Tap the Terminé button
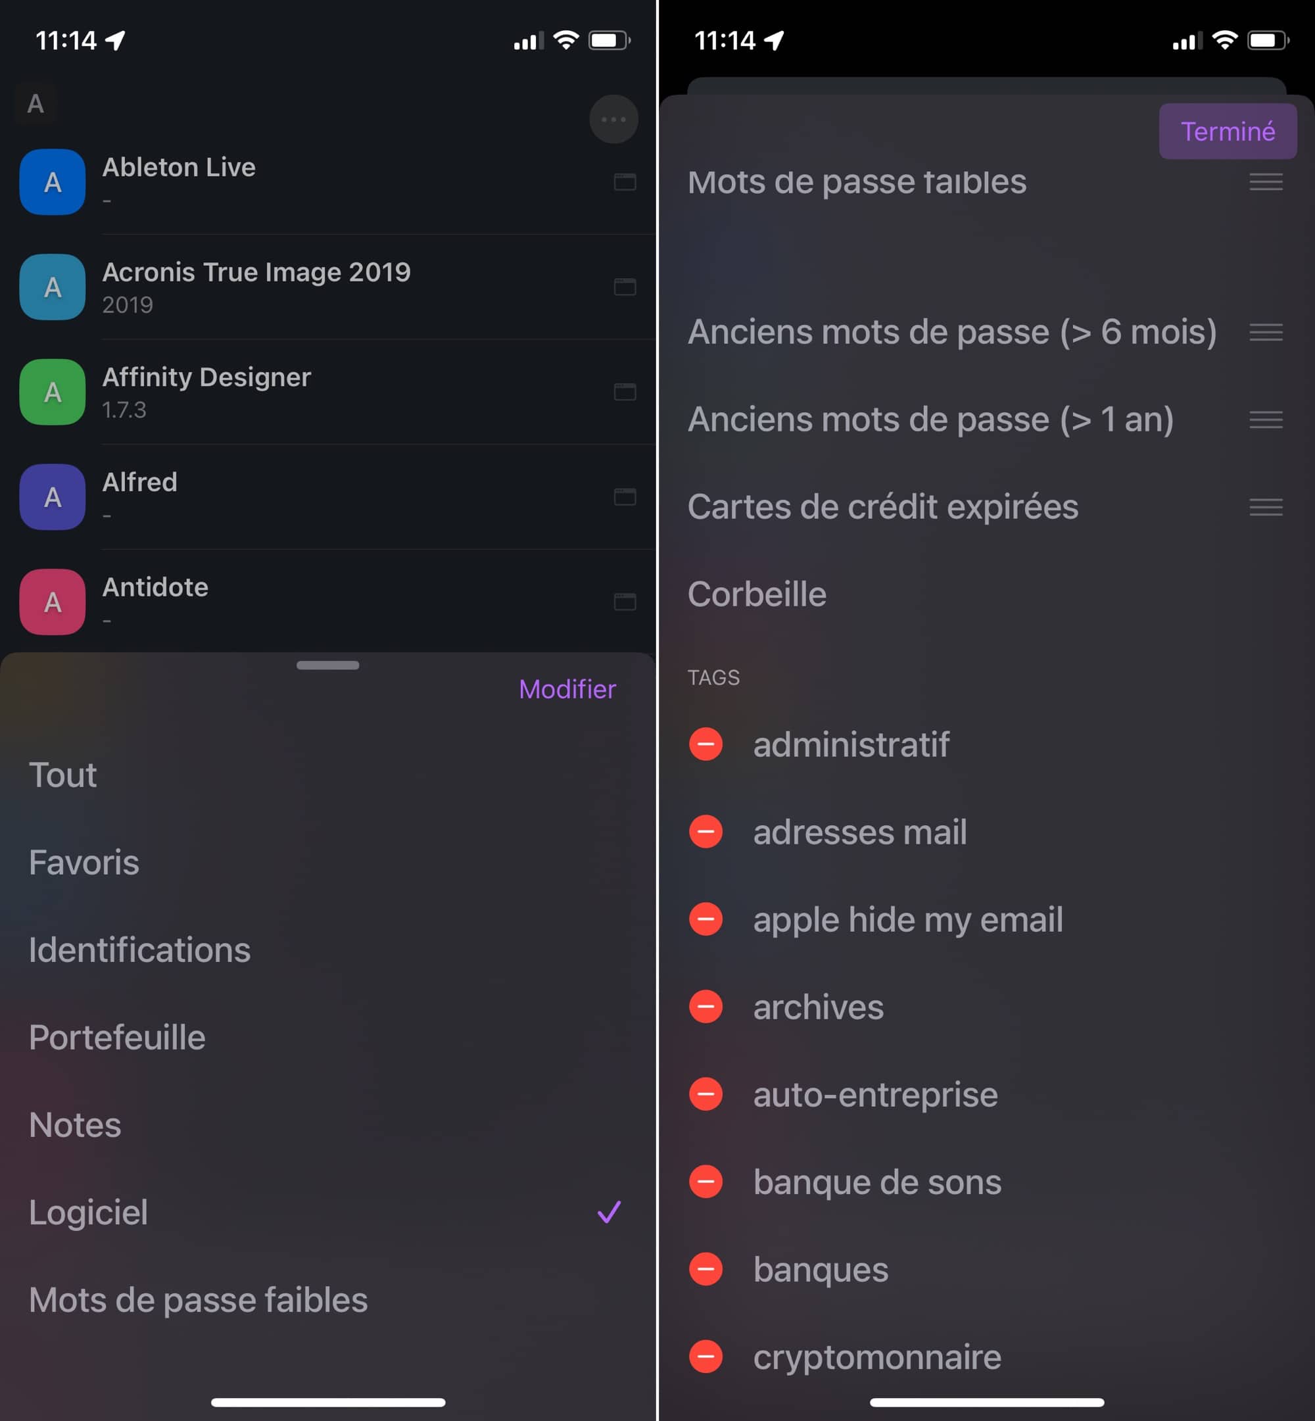The image size is (1315, 1421). pyautogui.click(x=1228, y=132)
